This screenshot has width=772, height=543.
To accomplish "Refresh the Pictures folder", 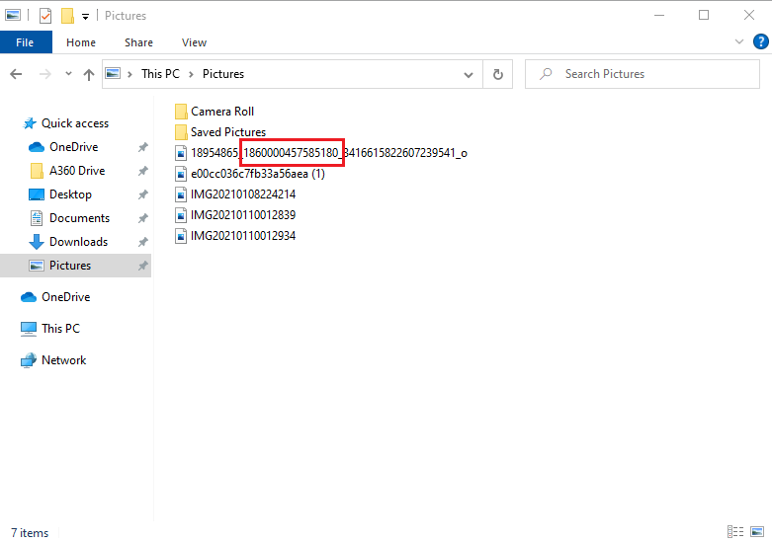I will pyautogui.click(x=498, y=74).
